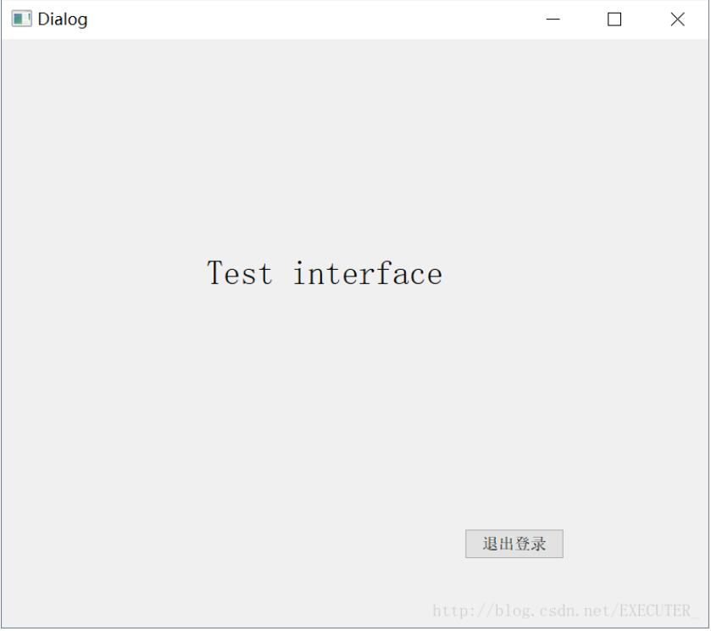Viewport: 711px width, 631px height.
Task: Click the "Dialog" title text
Action: (x=62, y=20)
